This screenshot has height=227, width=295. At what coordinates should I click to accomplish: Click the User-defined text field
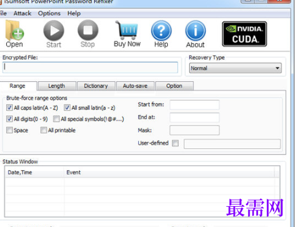pos(232,144)
